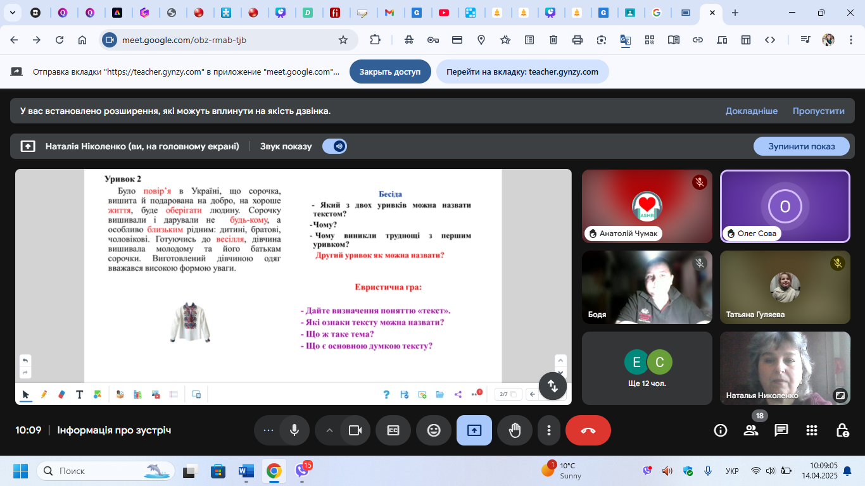
Task: Open media controls music note icon
Action: (x=805, y=40)
